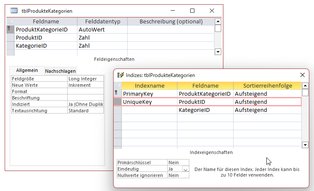Click the Textausrichtung value Standard
This screenshot has width=314, height=191.
tap(86, 111)
